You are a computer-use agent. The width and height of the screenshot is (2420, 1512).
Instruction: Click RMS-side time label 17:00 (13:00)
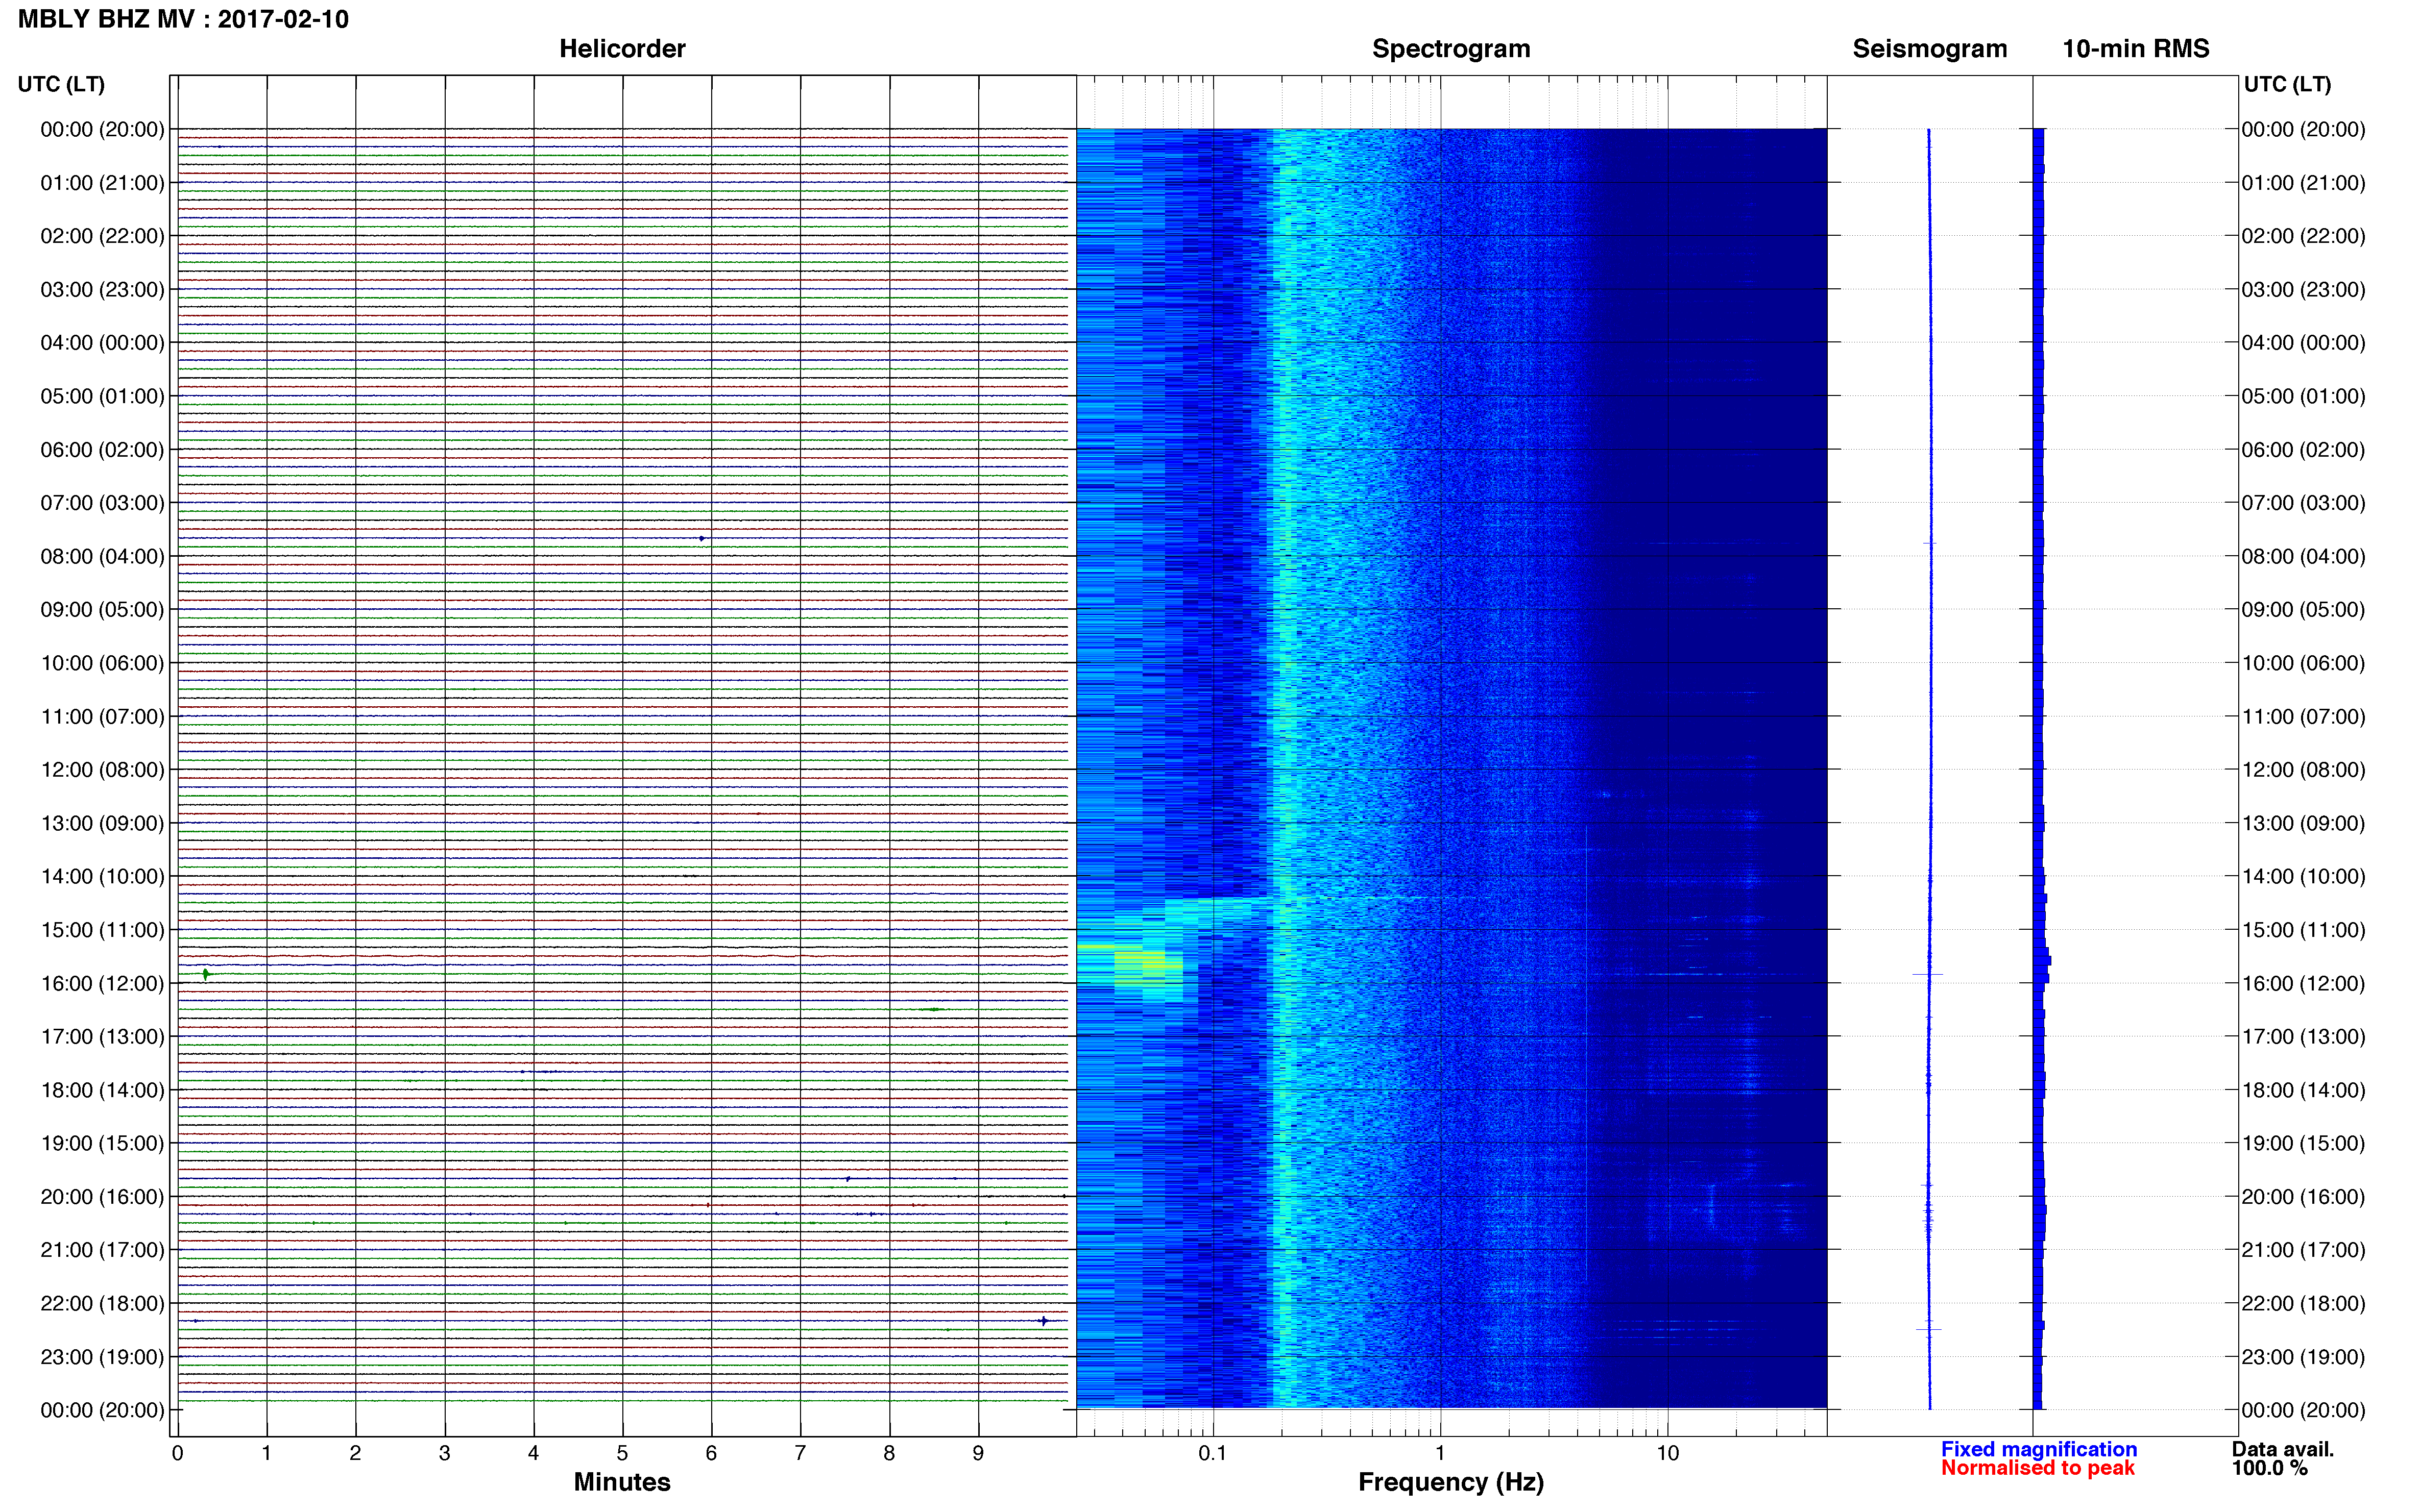point(2303,1037)
